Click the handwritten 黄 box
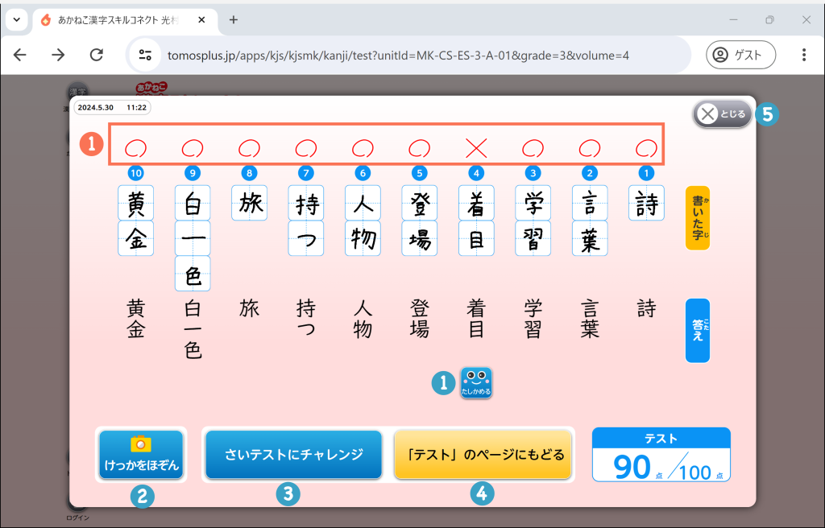825x528 pixels. point(135,203)
